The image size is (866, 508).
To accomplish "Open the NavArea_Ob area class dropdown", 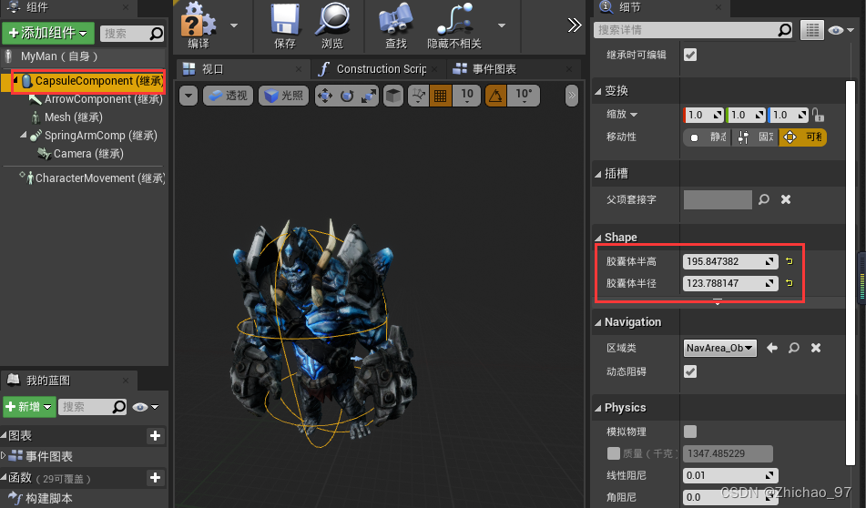I will 719,348.
